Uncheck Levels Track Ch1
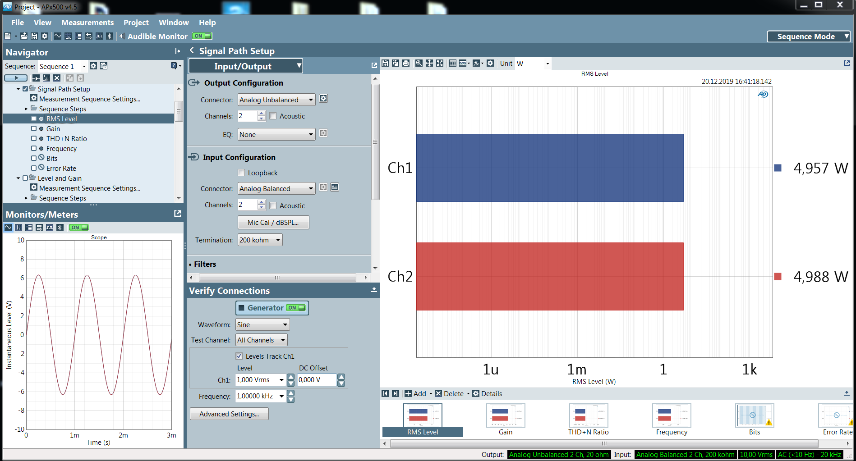Image resolution: width=856 pixels, height=461 pixels. click(239, 356)
